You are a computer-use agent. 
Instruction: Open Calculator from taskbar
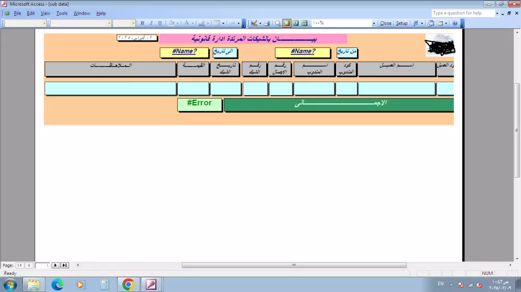point(104,284)
